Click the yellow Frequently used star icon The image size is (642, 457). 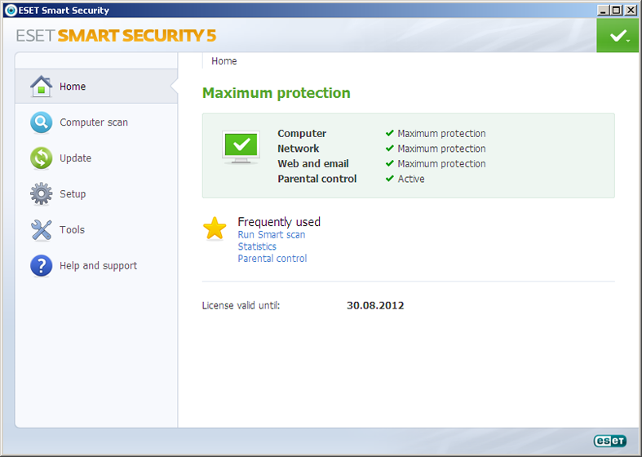[x=215, y=229]
